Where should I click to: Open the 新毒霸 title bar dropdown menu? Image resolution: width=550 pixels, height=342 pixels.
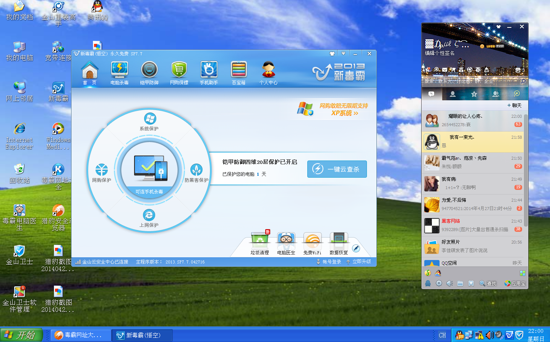pyautogui.click(x=343, y=54)
